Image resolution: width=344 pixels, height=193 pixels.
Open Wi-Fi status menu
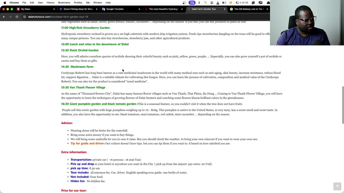click(x=206, y=3)
